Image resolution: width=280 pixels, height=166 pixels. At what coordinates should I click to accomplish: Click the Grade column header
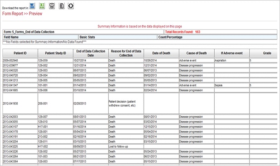coord(263,53)
